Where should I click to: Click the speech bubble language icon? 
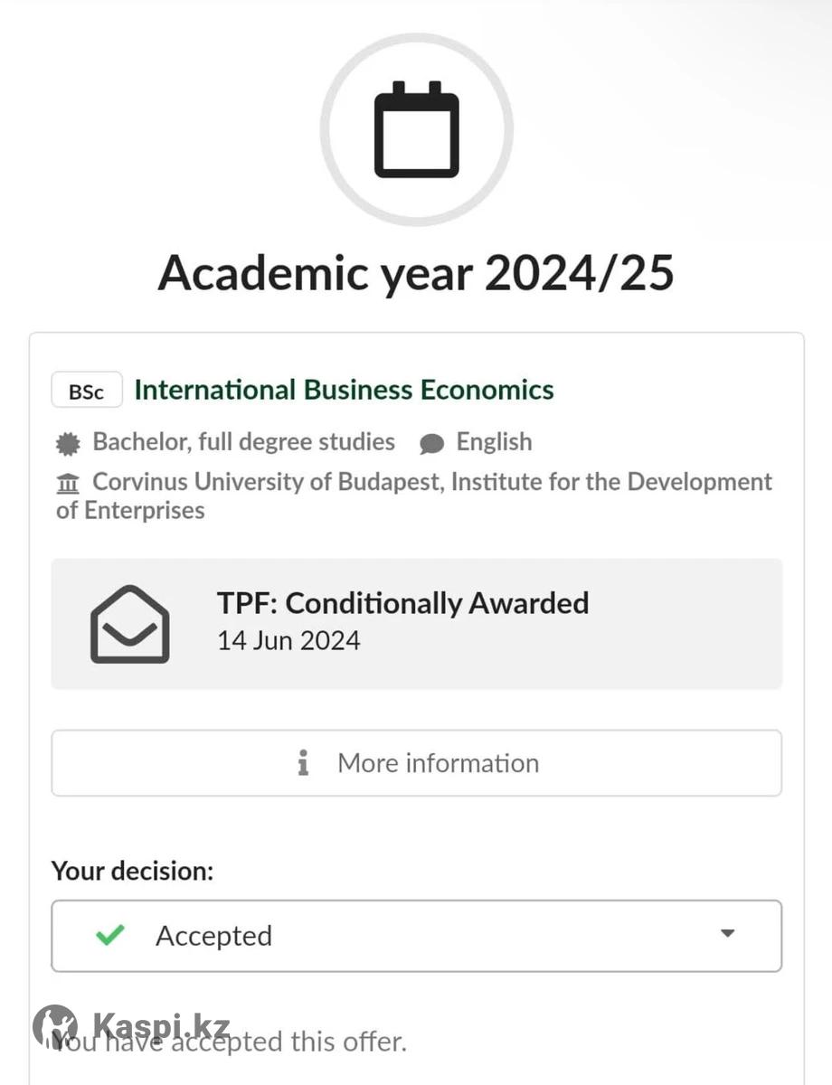point(432,443)
